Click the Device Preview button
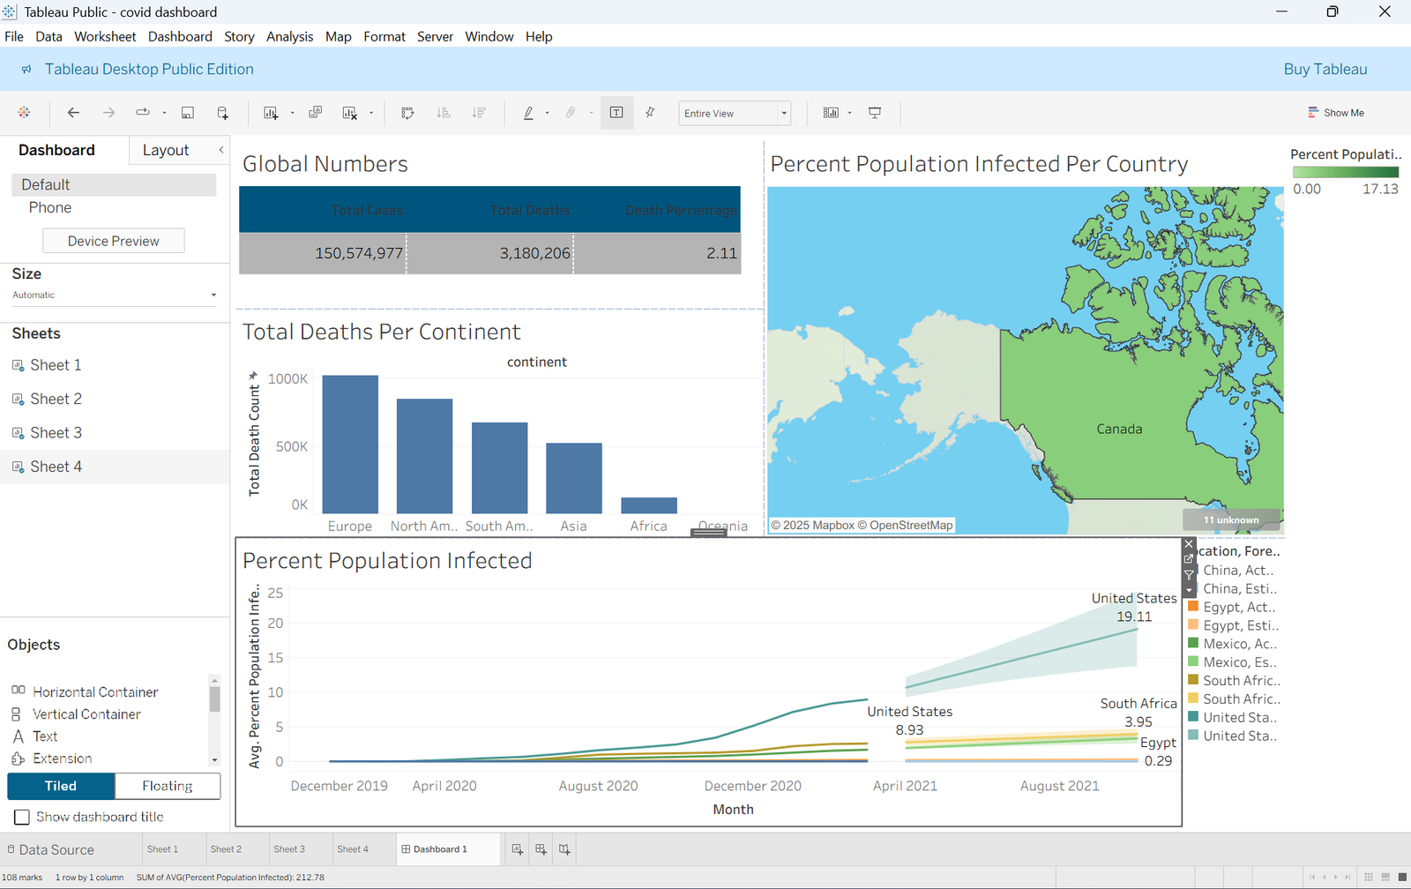1411x889 pixels. click(x=114, y=241)
